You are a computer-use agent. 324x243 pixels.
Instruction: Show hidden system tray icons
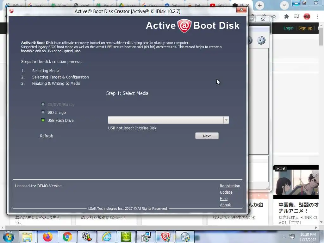pyautogui.click(x=284, y=237)
